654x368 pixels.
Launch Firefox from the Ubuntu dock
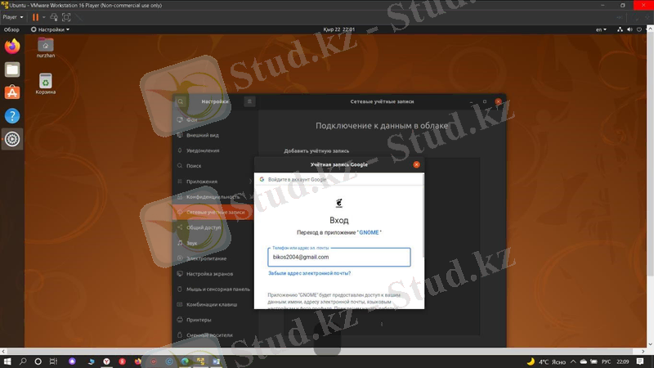12,47
